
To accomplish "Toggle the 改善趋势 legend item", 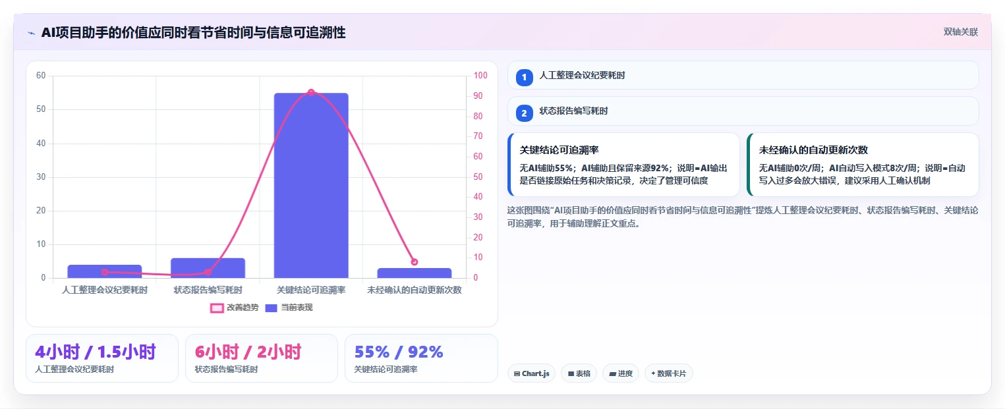I will [235, 308].
